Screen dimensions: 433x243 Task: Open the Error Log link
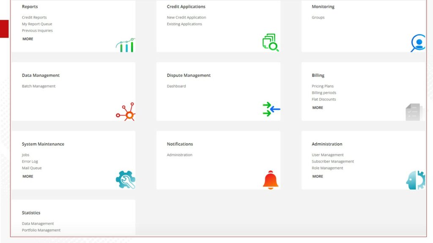point(30,161)
